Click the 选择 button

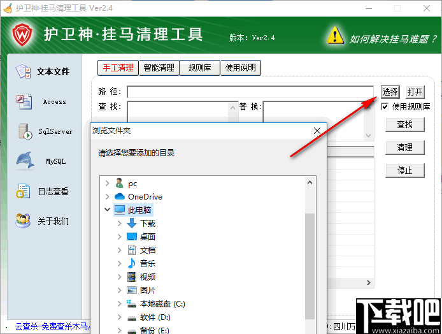point(390,92)
